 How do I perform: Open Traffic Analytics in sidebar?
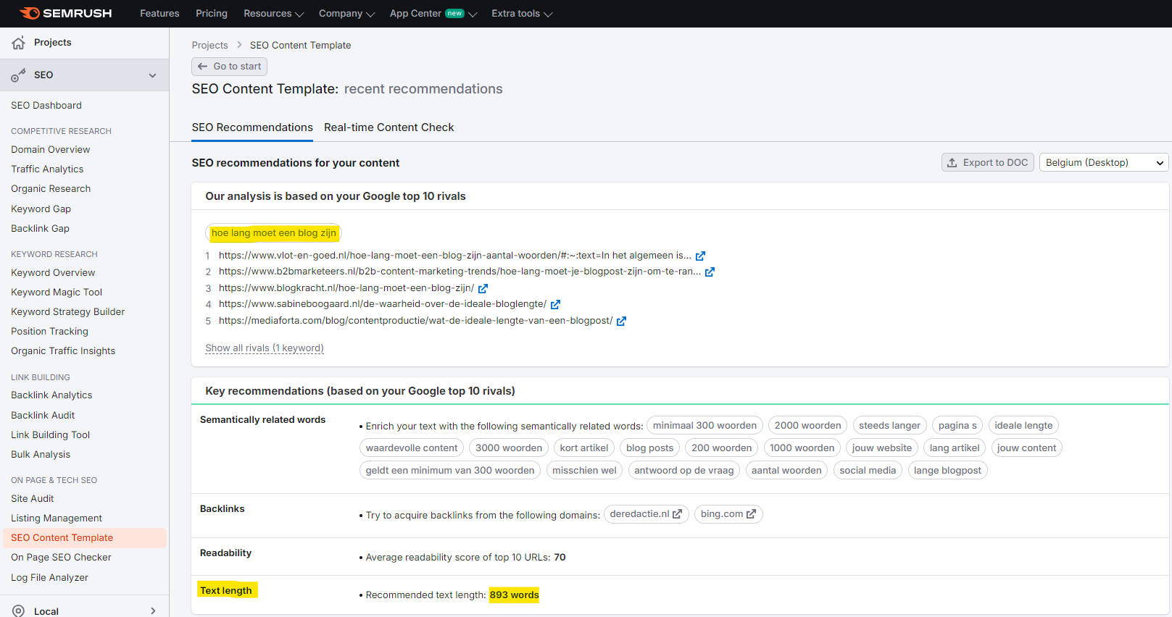pyautogui.click(x=47, y=169)
